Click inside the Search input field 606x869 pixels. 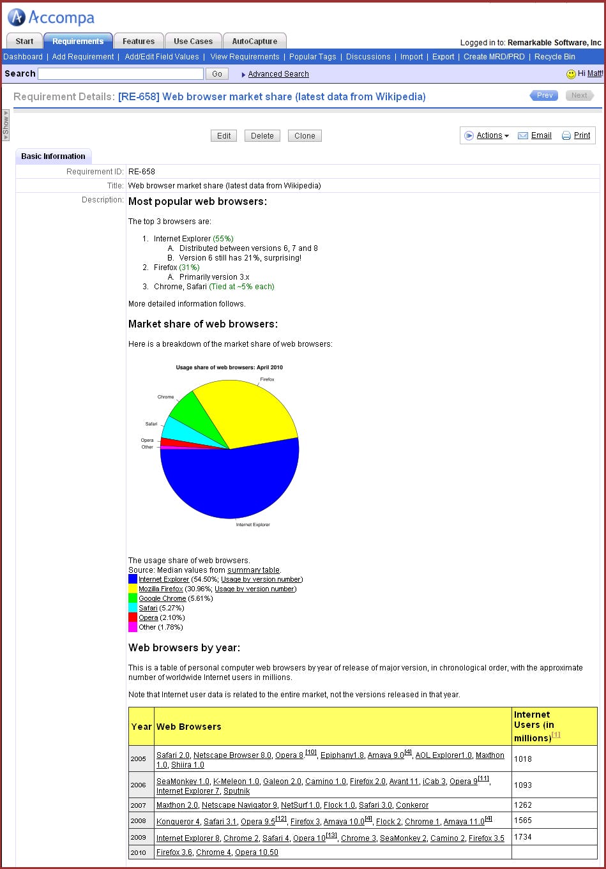120,73
